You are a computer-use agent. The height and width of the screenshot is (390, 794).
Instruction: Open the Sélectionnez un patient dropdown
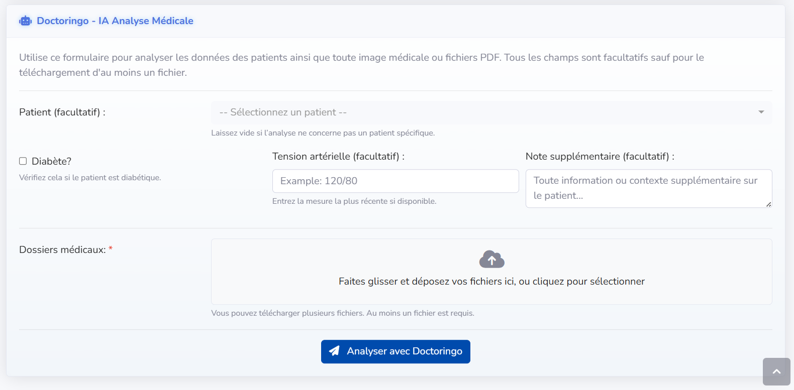[x=491, y=112]
